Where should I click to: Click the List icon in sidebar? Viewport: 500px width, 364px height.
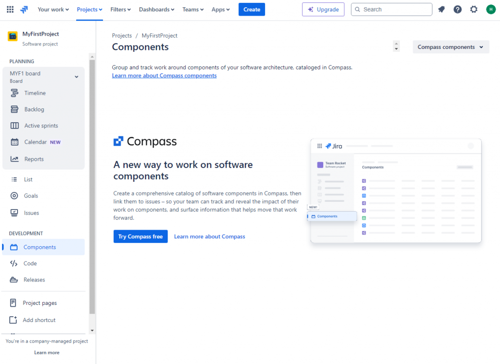point(14,179)
